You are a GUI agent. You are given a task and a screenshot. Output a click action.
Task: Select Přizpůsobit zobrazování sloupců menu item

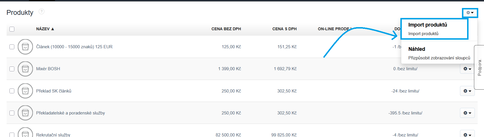click(x=439, y=58)
